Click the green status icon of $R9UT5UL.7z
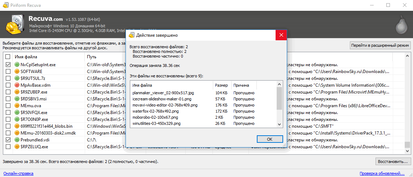Image resolution: width=413 pixels, height=177 pixels. point(17,78)
